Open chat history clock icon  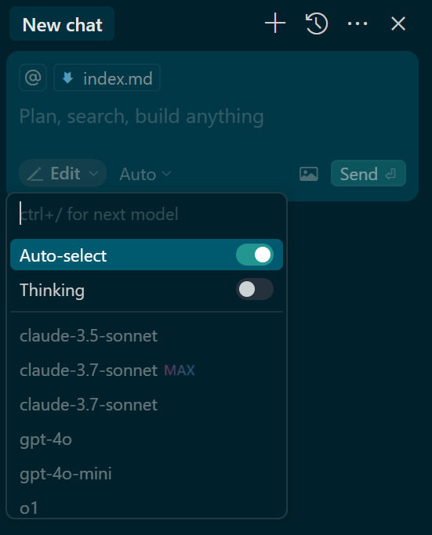(x=317, y=23)
